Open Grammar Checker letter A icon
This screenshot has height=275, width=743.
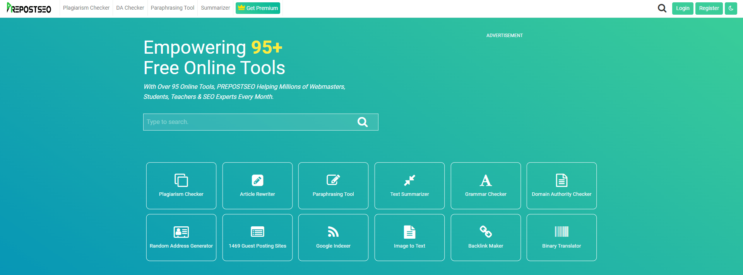click(486, 180)
